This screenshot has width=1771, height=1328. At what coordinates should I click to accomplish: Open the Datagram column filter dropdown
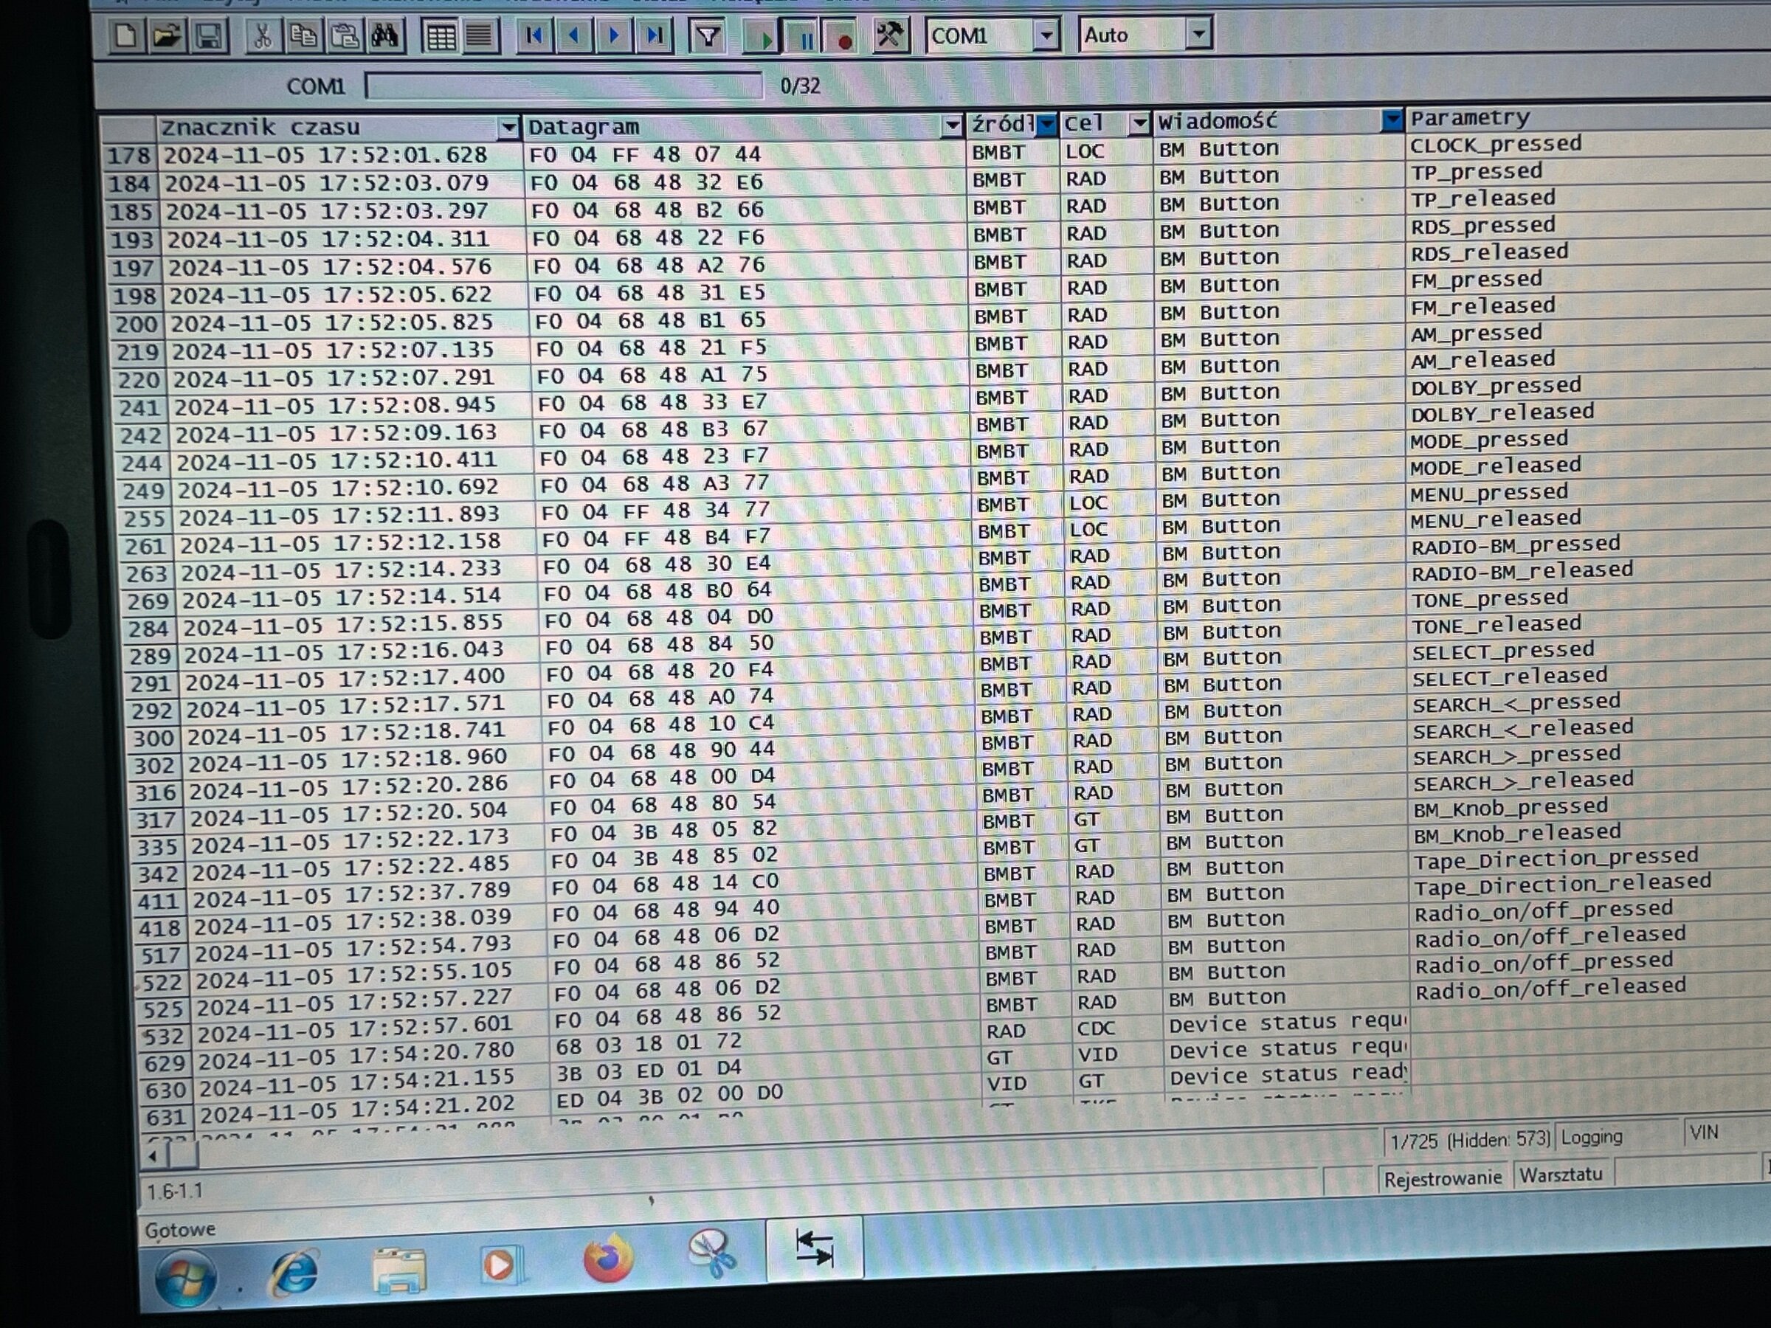pyautogui.click(x=951, y=125)
